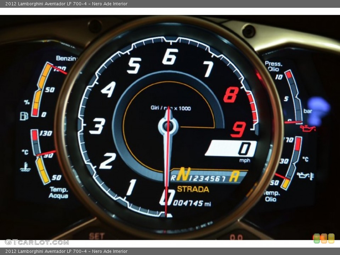Click the blue glowing indicator light
The image size is (340, 255).
(318, 111)
